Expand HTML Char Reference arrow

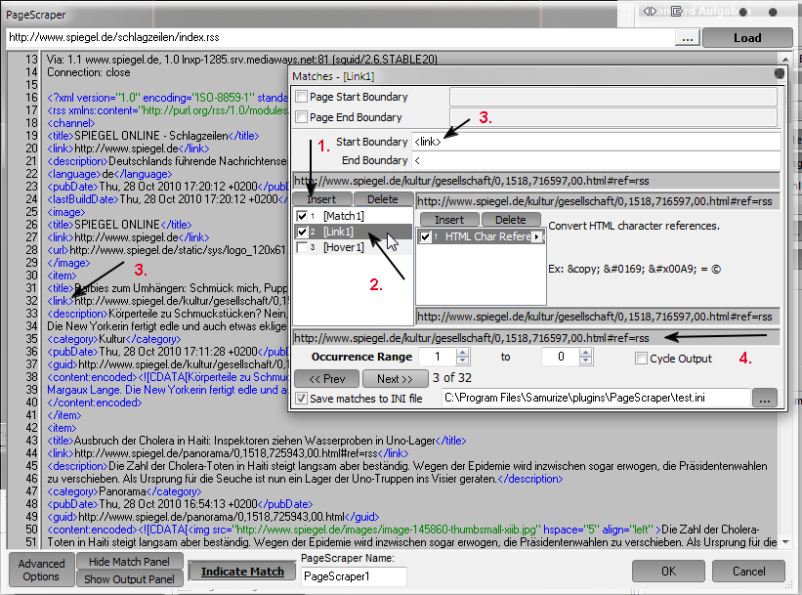(536, 236)
